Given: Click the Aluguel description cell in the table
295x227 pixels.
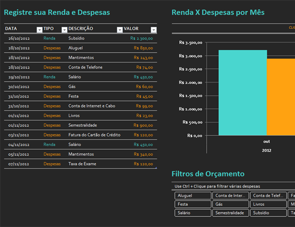Looking at the screenshot, I should tap(76, 48).
